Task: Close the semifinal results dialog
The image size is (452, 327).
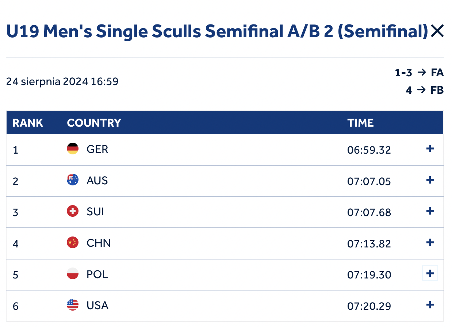Action: point(437,31)
